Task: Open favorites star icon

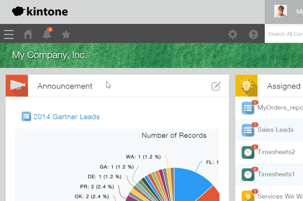Action: [x=66, y=34]
